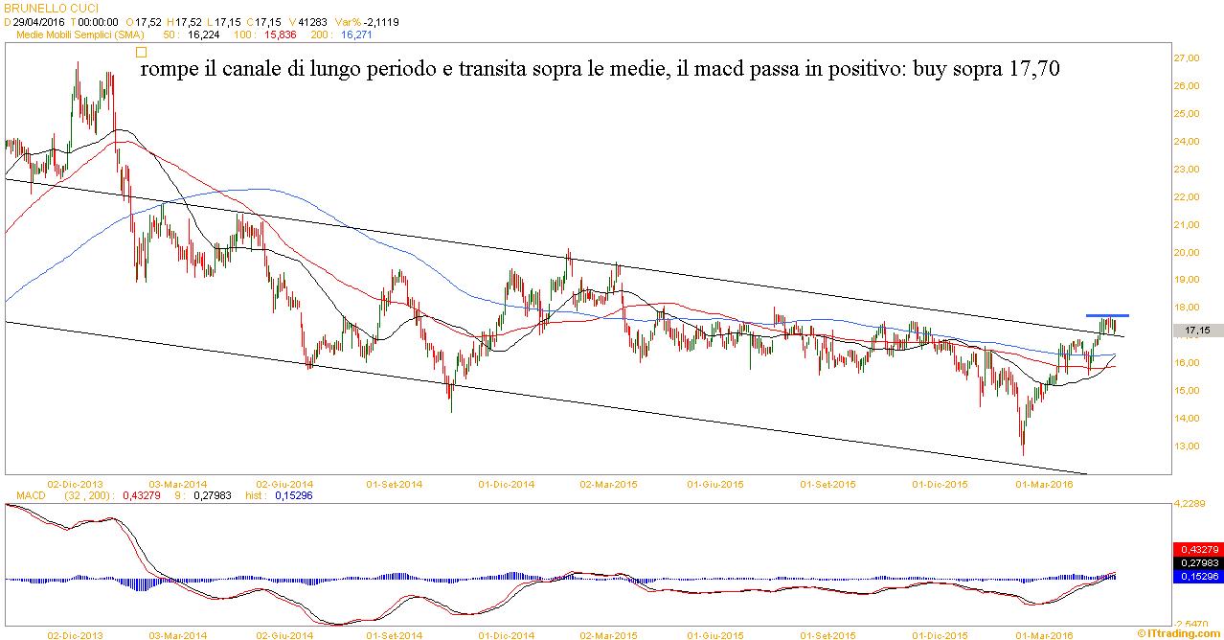Click the 16,00 price axis label
This screenshot has height=640, width=1224.
1187,363
